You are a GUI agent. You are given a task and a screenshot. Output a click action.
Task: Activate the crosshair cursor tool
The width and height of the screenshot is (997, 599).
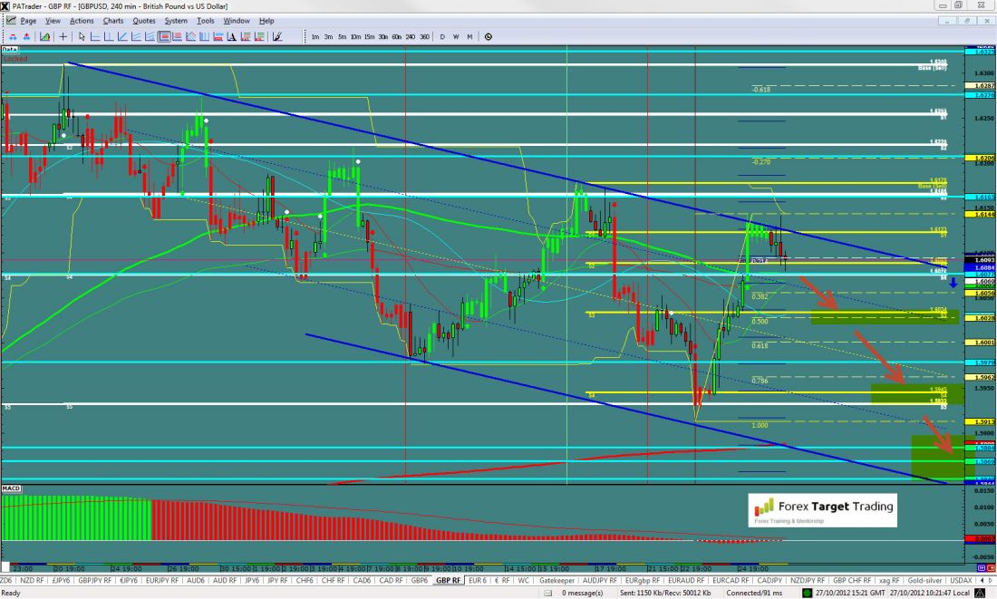[x=63, y=37]
